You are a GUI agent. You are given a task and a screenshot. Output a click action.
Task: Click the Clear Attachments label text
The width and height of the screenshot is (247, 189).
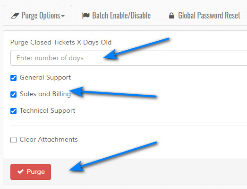pos(49,139)
